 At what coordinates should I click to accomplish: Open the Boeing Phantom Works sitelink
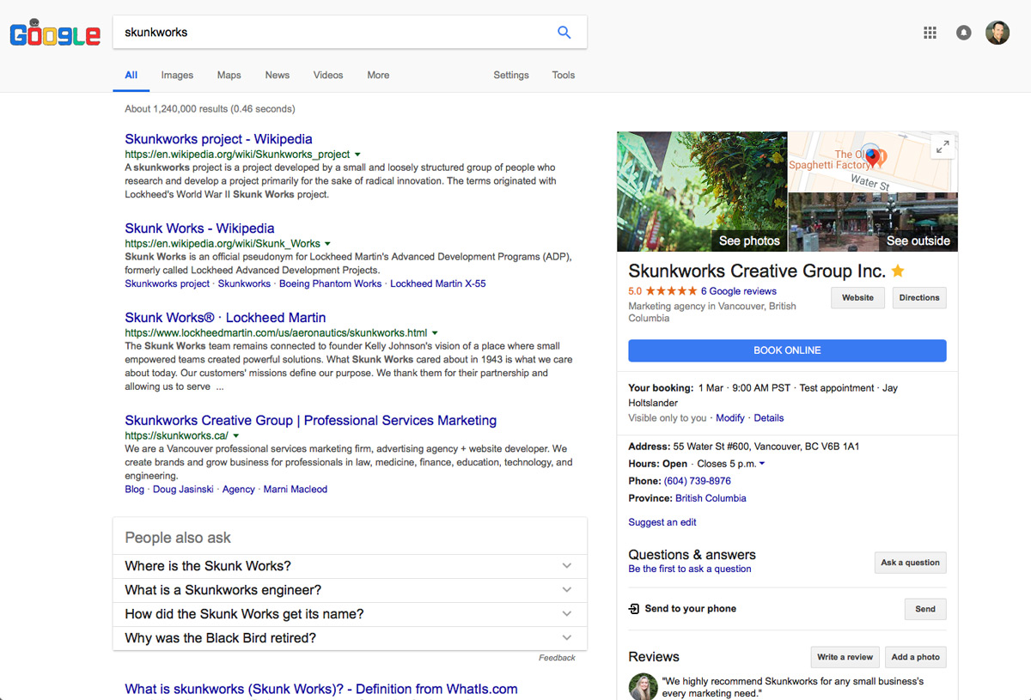tap(330, 283)
